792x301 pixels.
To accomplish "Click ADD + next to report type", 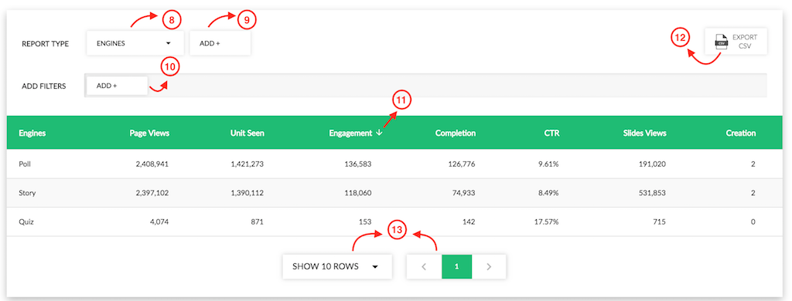I will (220, 43).
